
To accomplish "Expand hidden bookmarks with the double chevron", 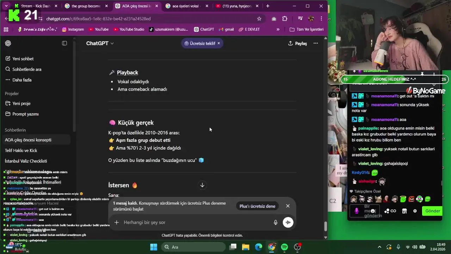I will (x=278, y=30).
